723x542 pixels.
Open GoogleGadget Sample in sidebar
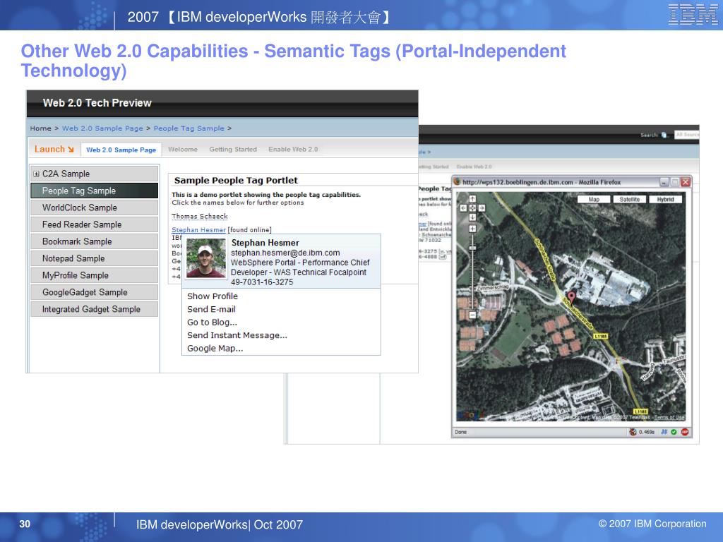pos(94,292)
